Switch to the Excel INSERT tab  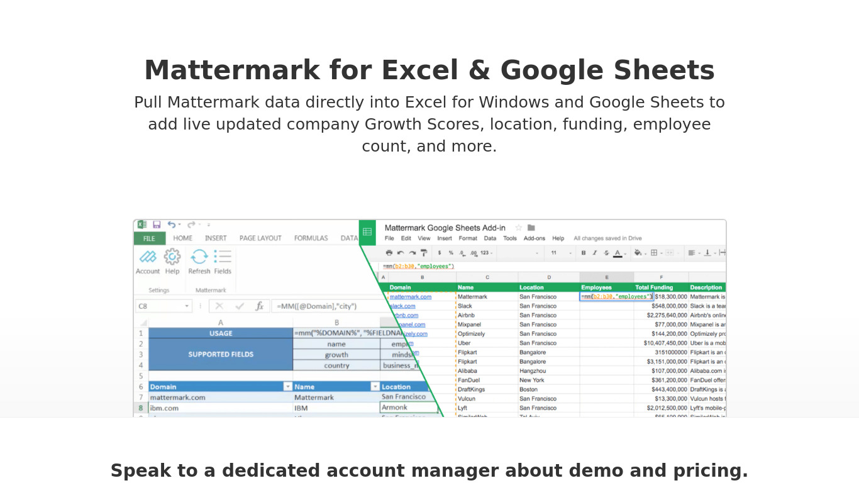pyautogui.click(x=216, y=238)
